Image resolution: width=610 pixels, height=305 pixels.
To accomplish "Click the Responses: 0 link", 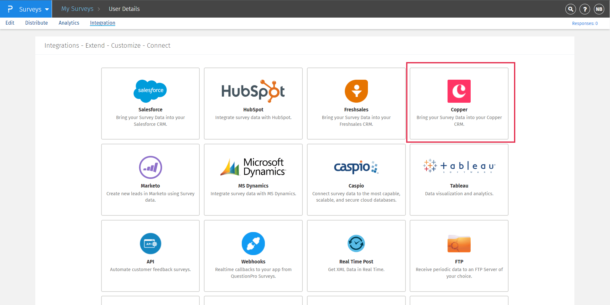I will pos(585,23).
